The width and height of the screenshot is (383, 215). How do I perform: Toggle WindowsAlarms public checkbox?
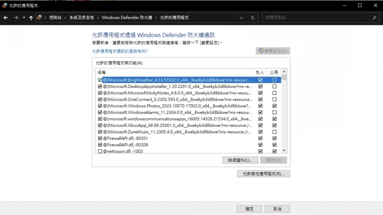coord(275,112)
